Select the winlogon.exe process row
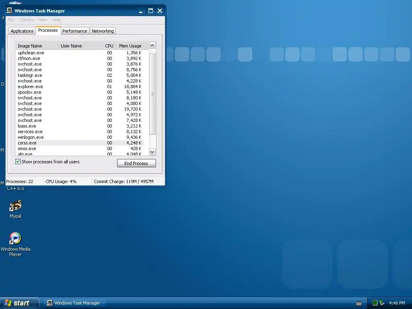Viewport: 412px width, 309px height. click(x=80, y=137)
